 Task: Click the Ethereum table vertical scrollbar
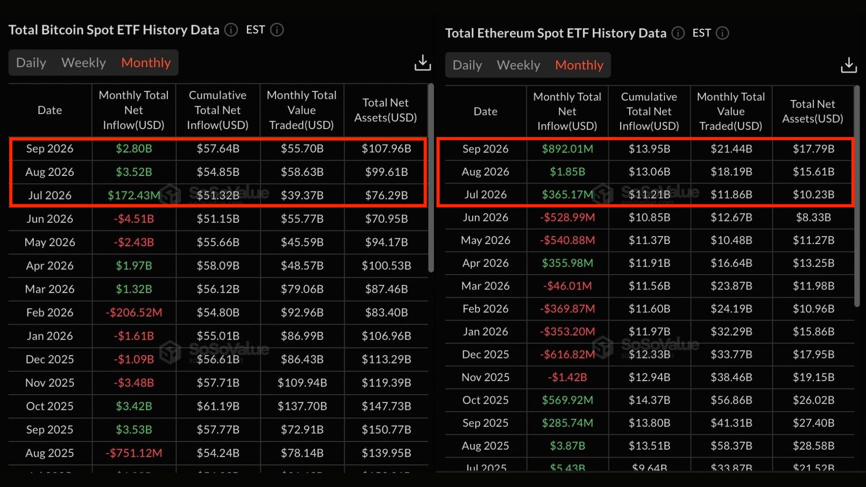tap(857, 196)
